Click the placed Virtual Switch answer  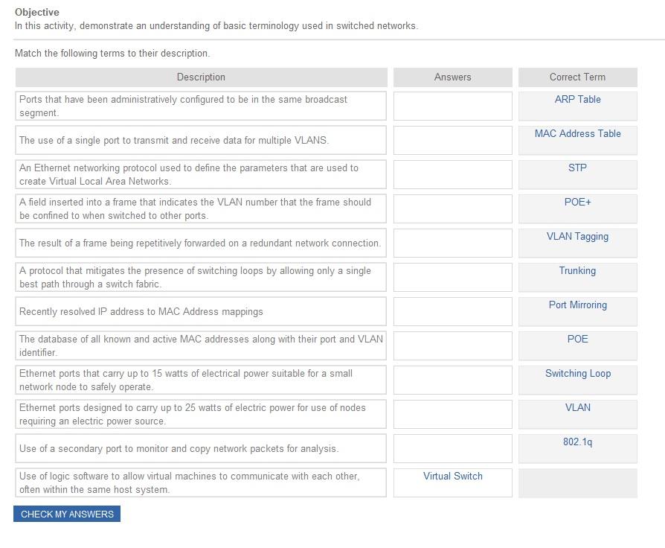[452, 477]
